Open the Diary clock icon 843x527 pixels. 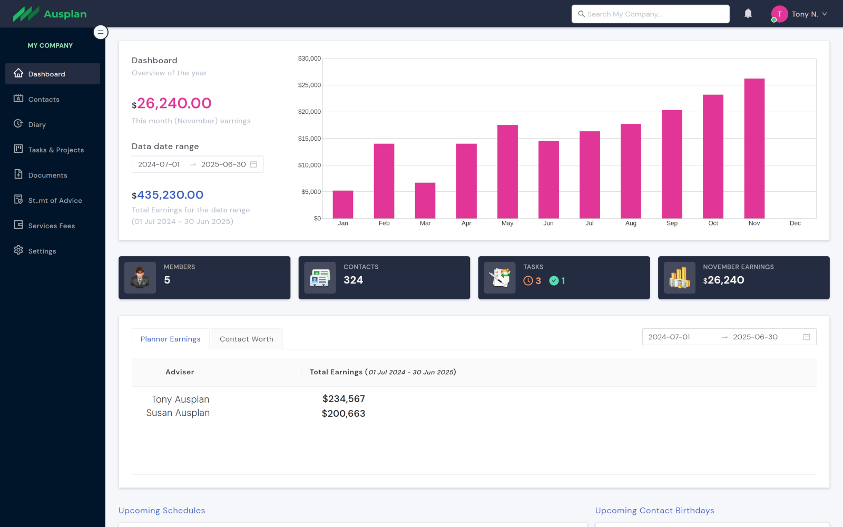point(18,124)
